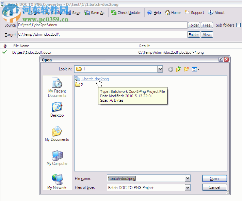Viewport: 242px width, 201px height.
Task: Click the Target View button
Action: pos(207,35)
